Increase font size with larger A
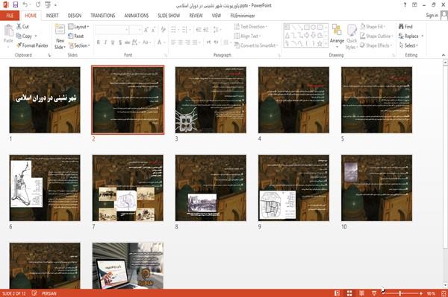448x297 pixels. coord(146,30)
